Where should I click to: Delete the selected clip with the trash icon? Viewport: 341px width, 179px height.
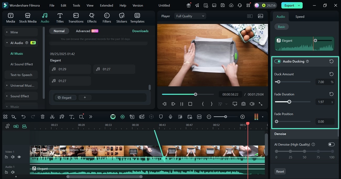pyautogui.click(x=42, y=117)
